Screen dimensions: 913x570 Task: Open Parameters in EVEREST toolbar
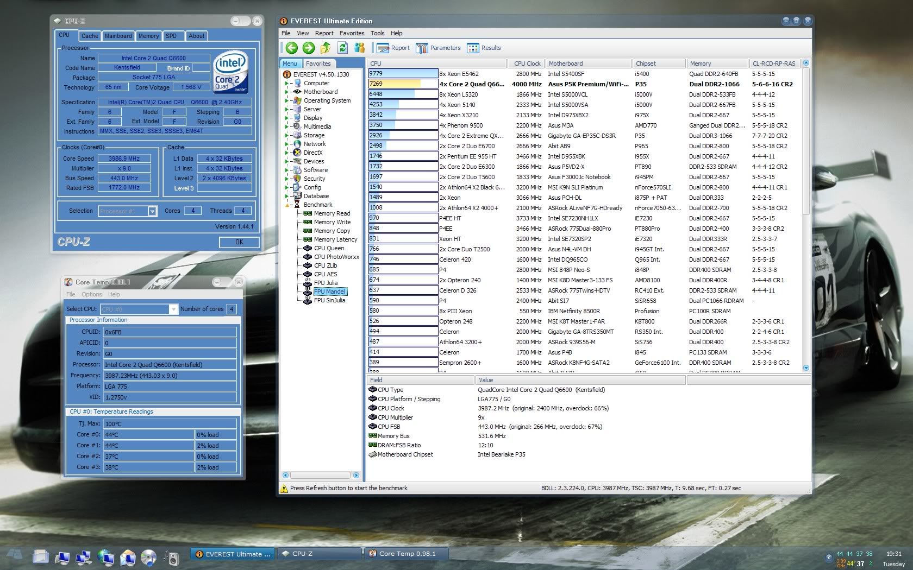point(438,48)
